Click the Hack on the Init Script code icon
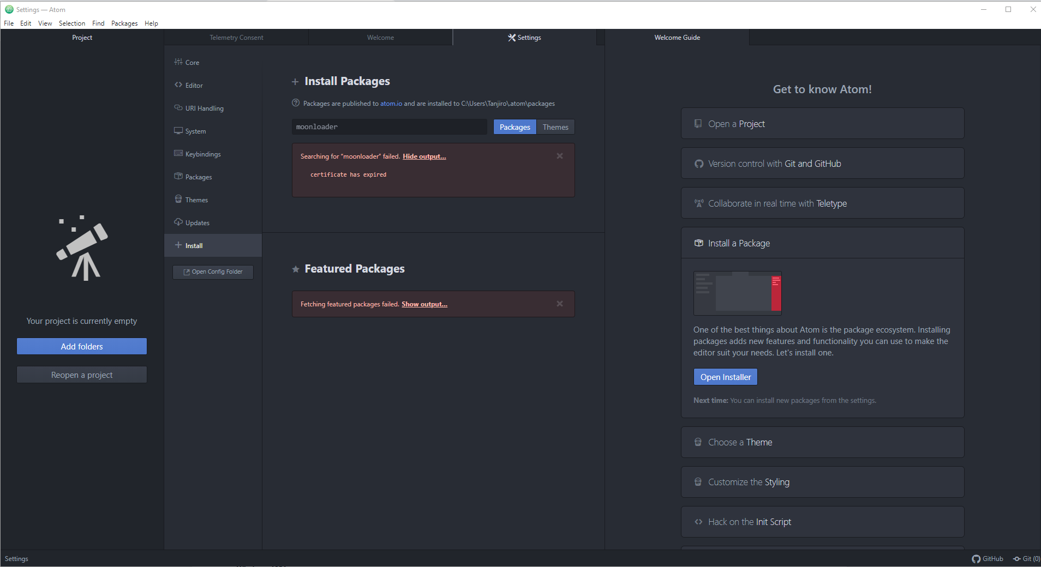Image resolution: width=1041 pixels, height=567 pixels. coord(698,522)
